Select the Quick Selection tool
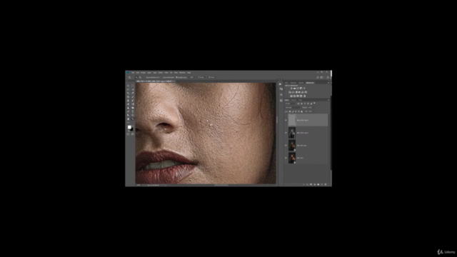 133,89
